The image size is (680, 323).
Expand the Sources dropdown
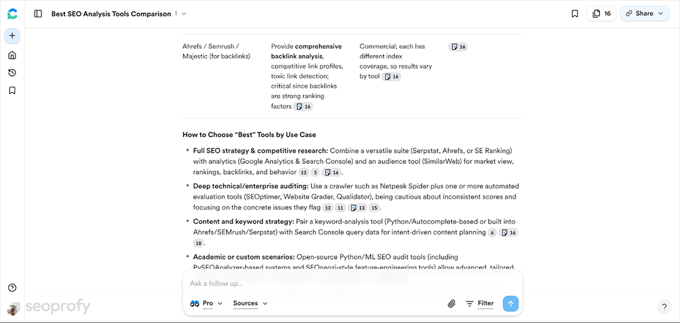(x=250, y=304)
